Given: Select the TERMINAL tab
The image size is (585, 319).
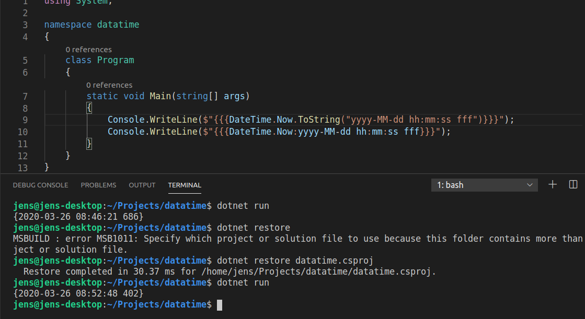Looking at the screenshot, I should click(x=185, y=185).
